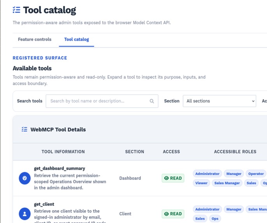267x223 pixels.
Task: Click the Tool catalog checklist icon beside page title
Action: (x=16, y=10)
